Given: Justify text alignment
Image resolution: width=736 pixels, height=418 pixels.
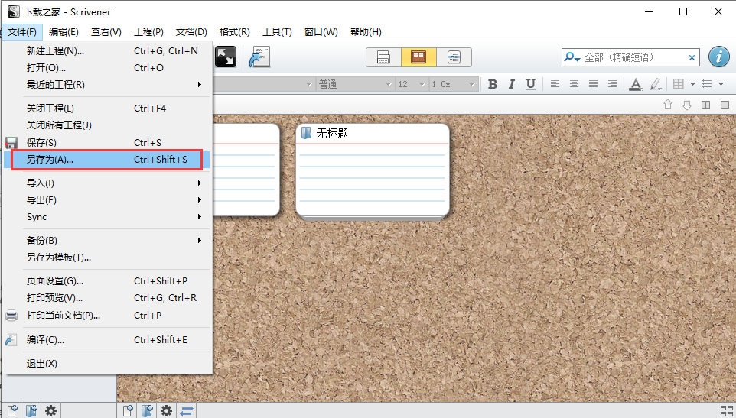Looking at the screenshot, I should click(593, 84).
